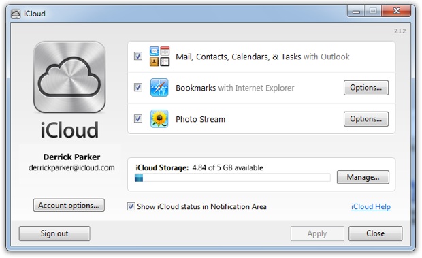Screen dimensions: 422x258
Task: Uncheck Mail, Contacts, Calendars & Tasks sync
Action: coord(138,56)
